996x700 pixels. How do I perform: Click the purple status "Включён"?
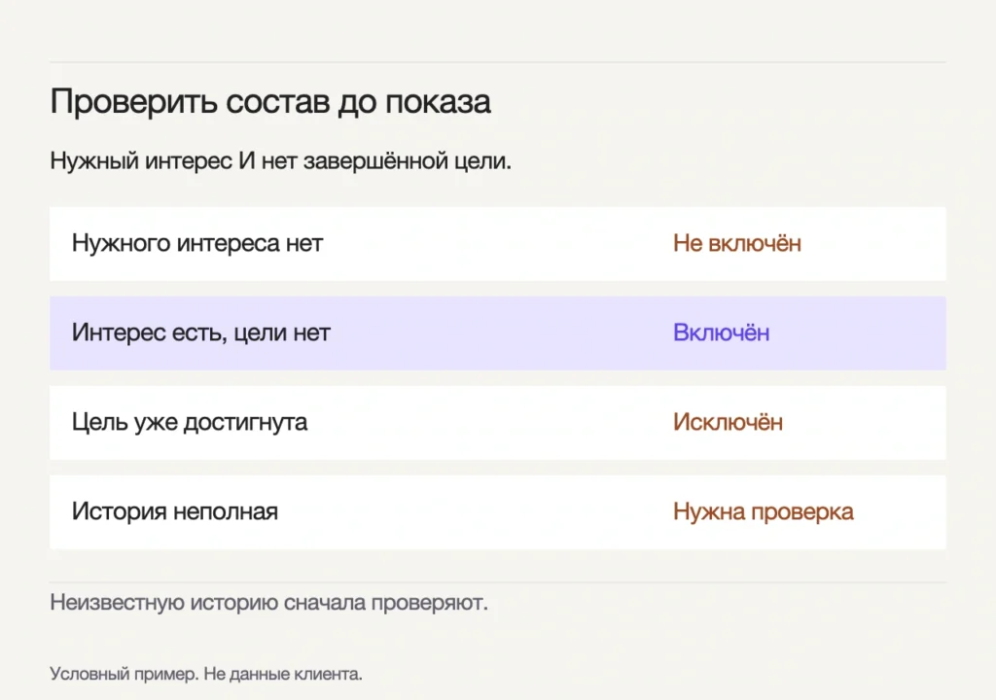tap(721, 332)
